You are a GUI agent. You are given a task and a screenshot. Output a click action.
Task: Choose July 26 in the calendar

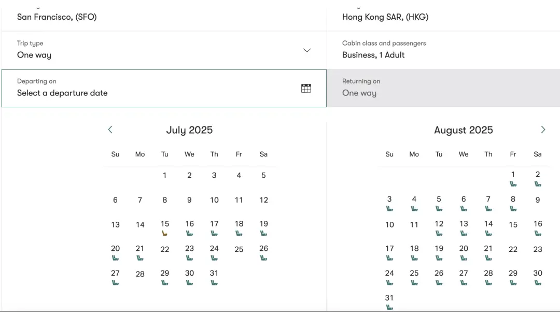(x=263, y=249)
